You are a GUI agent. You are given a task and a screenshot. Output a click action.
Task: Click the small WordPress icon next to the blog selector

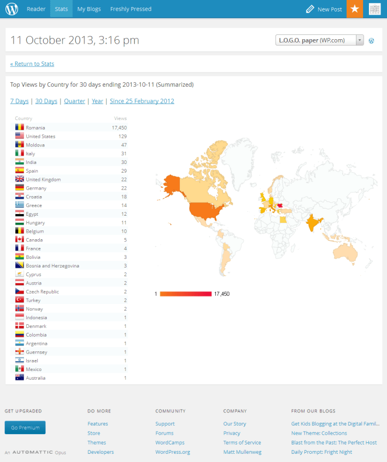pos(371,41)
